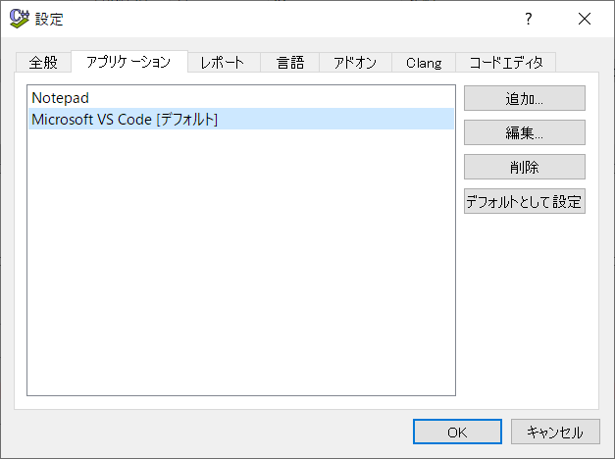This screenshot has width=615, height=459.
Task: Open the コードエディタ tab
Action: click(505, 63)
